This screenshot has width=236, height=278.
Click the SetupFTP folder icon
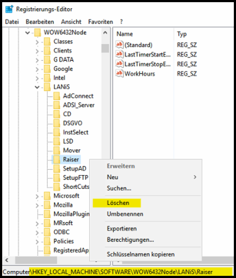(57, 178)
